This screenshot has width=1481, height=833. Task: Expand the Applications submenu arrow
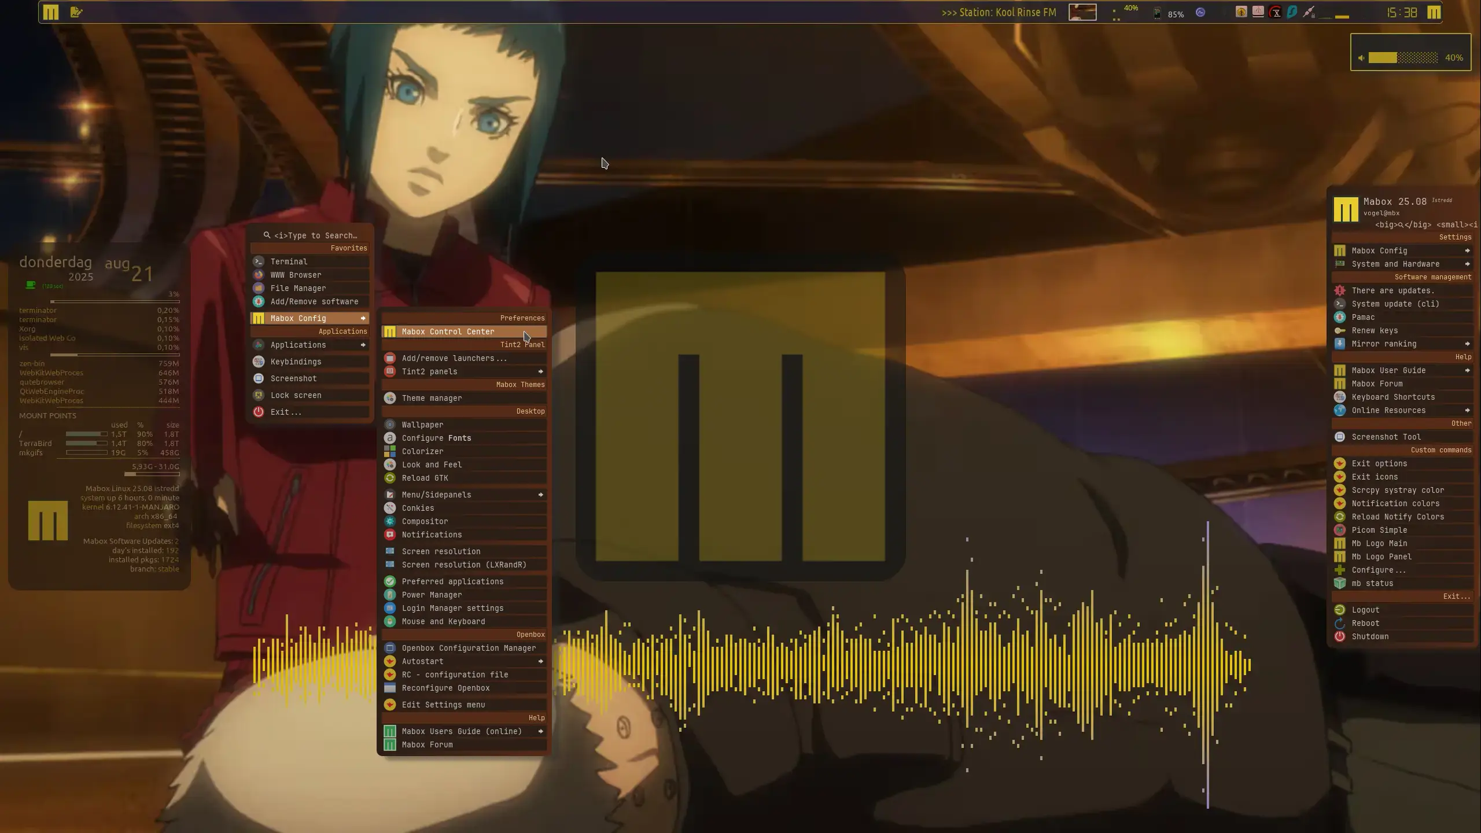[x=363, y=345]
